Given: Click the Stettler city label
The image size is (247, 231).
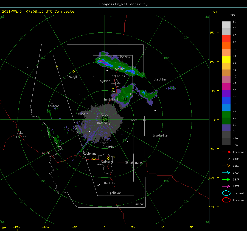Looking at the screenshot, I should (x=160, y=79).
